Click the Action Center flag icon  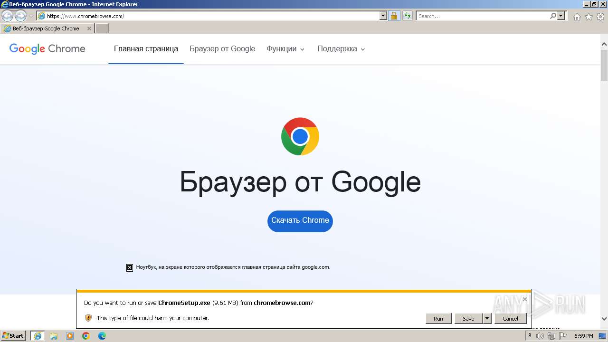tap(563, 336)
